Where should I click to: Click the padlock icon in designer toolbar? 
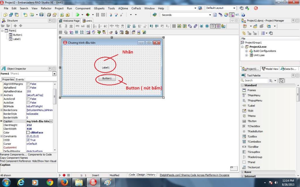tap(116, 32)
